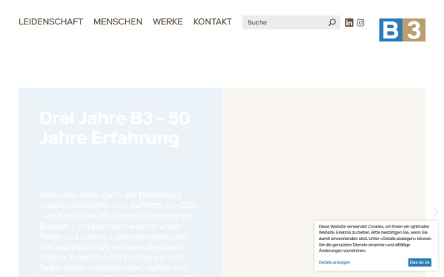Screen dimensions: 444x277
Task: Open the WERKE menu item
Action: point(168,21)
